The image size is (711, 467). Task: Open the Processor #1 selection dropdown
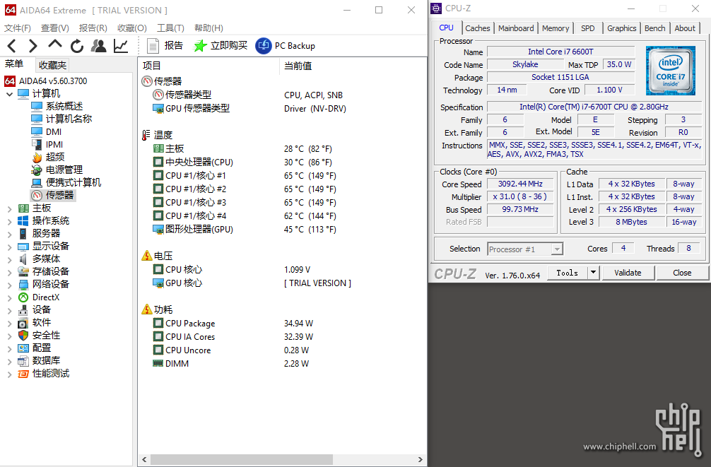525,249
